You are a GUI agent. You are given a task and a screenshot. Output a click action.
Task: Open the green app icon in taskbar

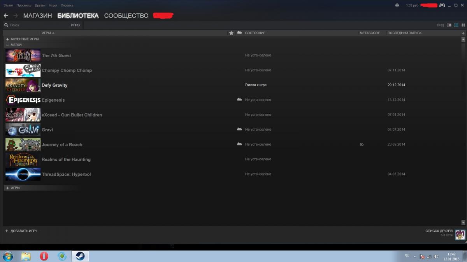(x=62, y=256)
